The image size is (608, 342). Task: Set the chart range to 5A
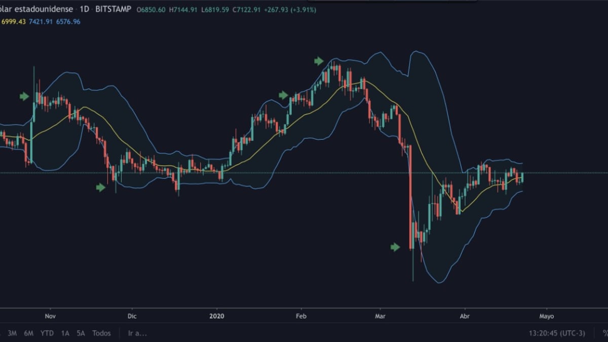point(81,333)
